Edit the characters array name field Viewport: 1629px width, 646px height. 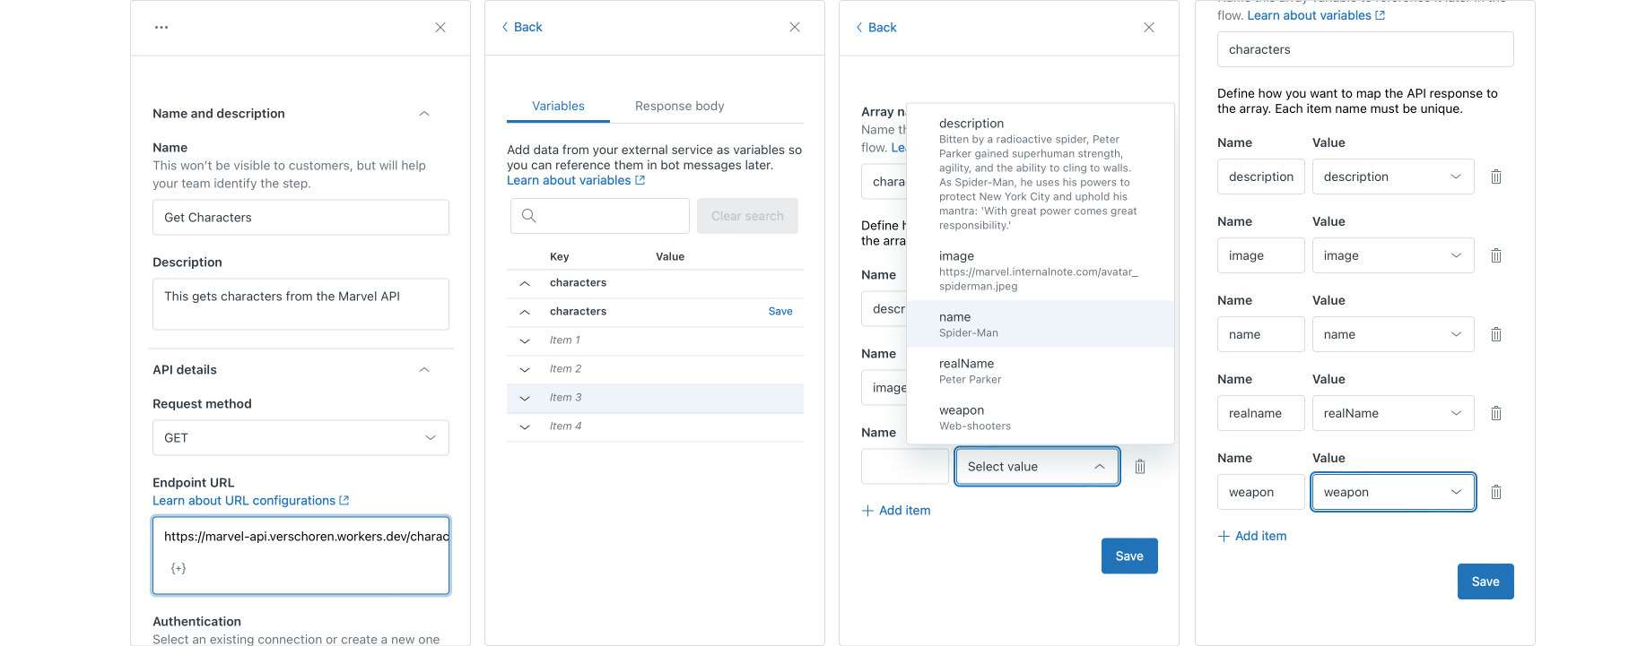(1365, 49)
